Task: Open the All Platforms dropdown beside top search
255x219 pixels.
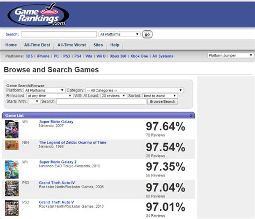Action: pyautogui.click(x=119, y=34)
